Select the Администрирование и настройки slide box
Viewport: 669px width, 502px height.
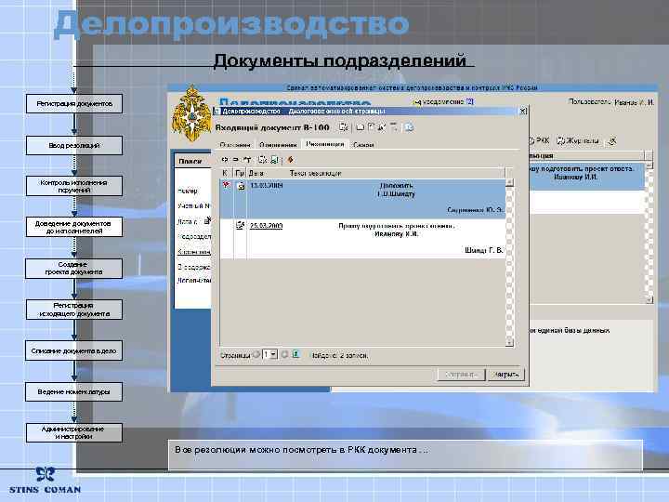74,432
